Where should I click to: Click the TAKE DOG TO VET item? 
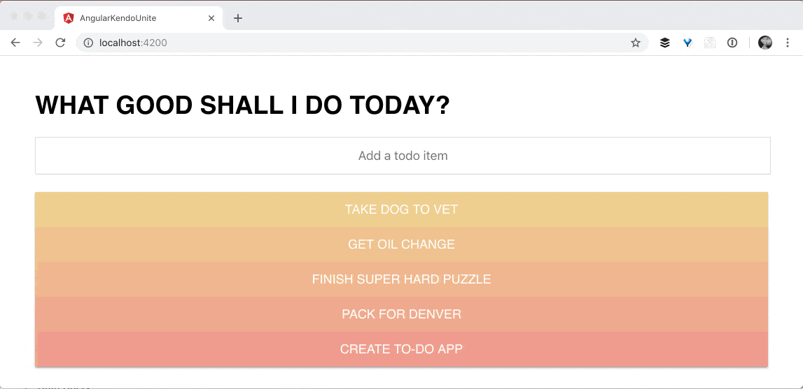(402, 210)
